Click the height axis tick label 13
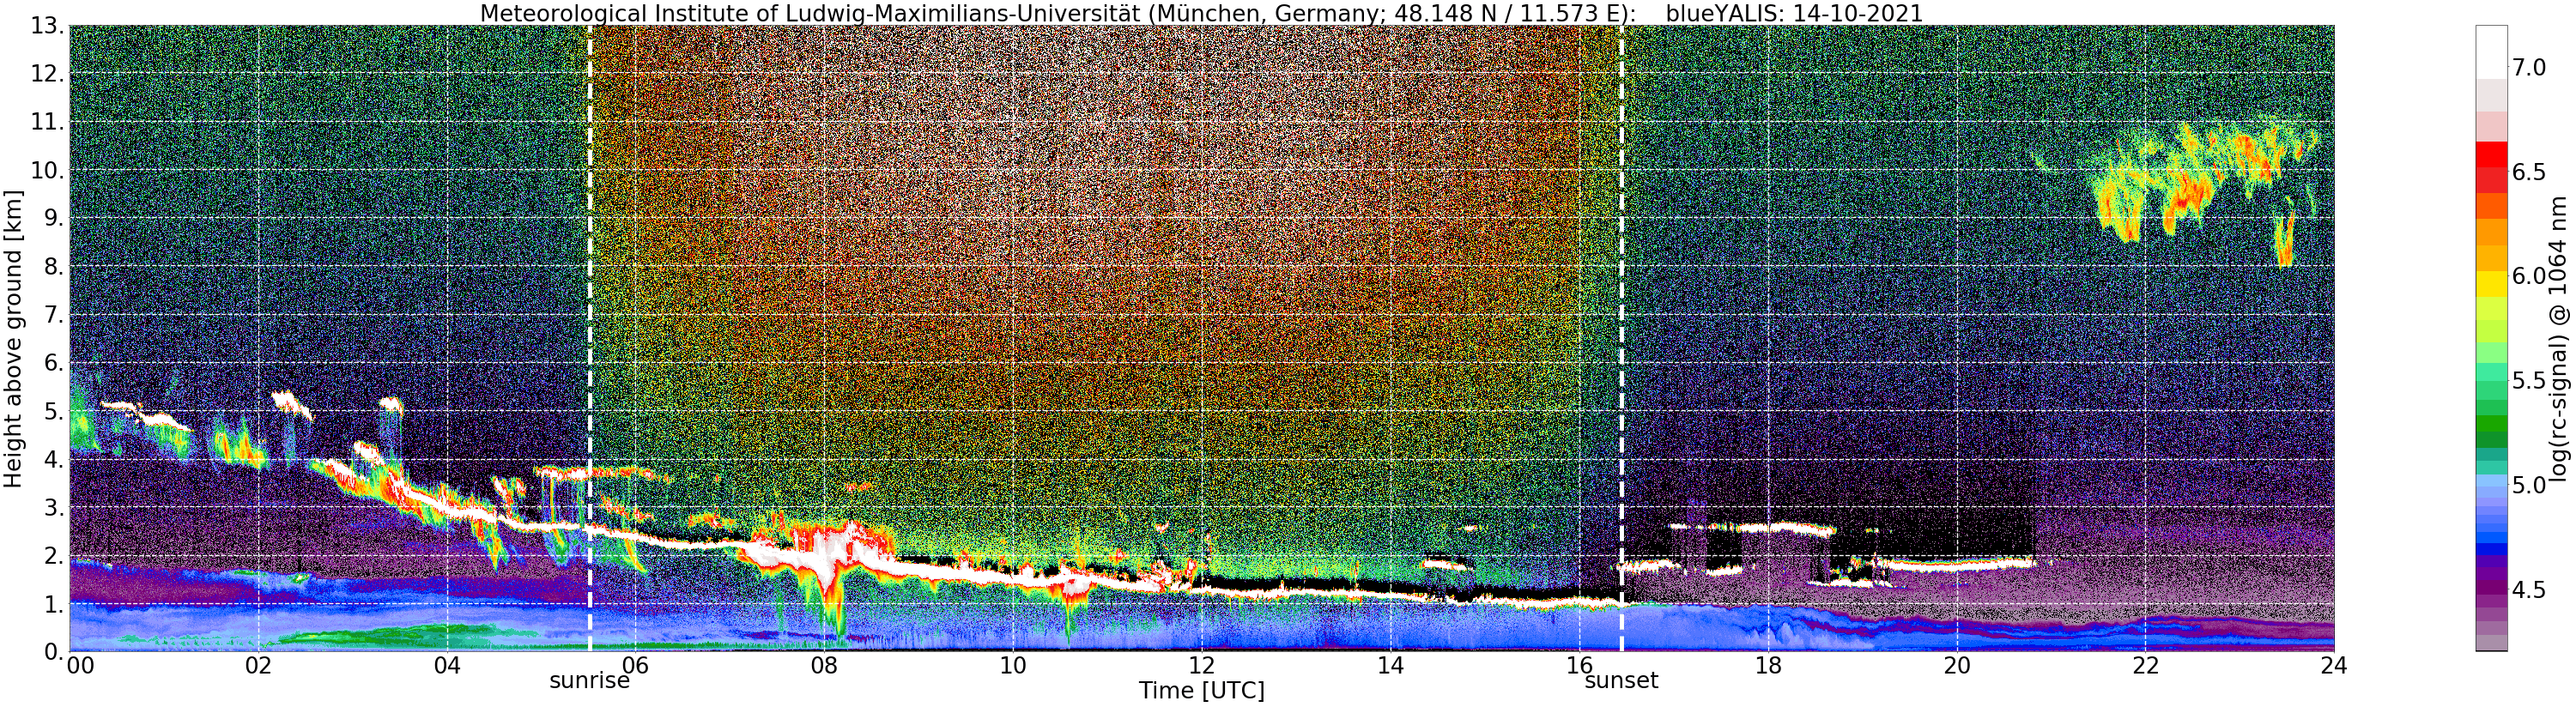 click(x=48, y=26)
